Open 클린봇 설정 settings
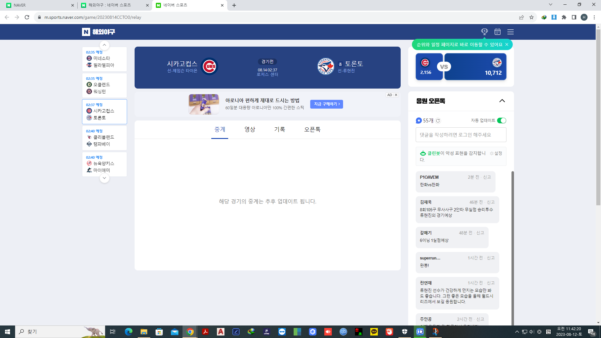 click(496, 153)
